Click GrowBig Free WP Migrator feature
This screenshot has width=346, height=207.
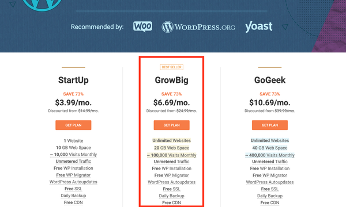tap(171, 175)
